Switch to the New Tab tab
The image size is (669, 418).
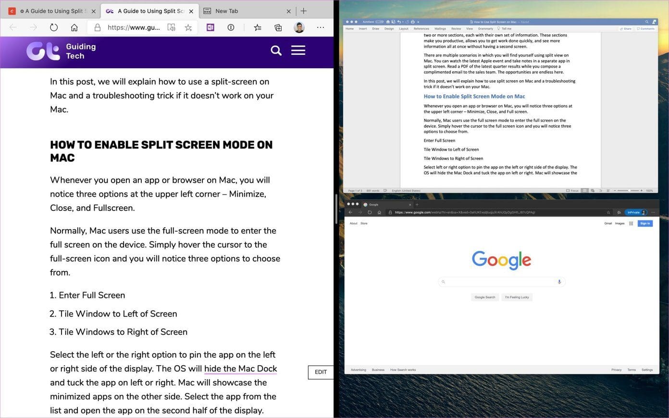click(247, 11)
